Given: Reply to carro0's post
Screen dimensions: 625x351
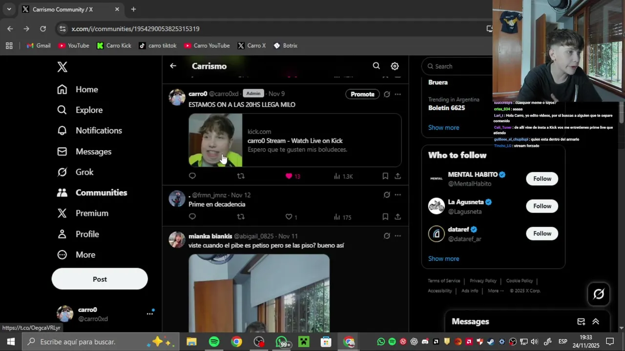Looking at the screenshot, I should pos(192,176).
